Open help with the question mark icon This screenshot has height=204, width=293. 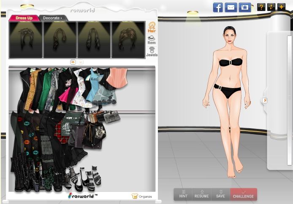pos(261,7)
